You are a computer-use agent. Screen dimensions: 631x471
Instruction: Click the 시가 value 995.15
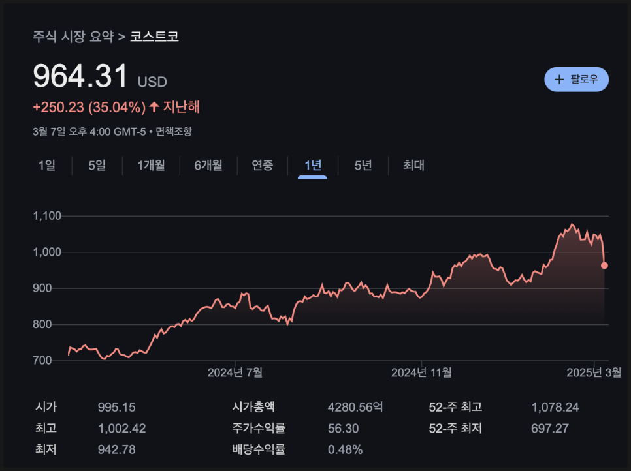[x=117, y=407]
